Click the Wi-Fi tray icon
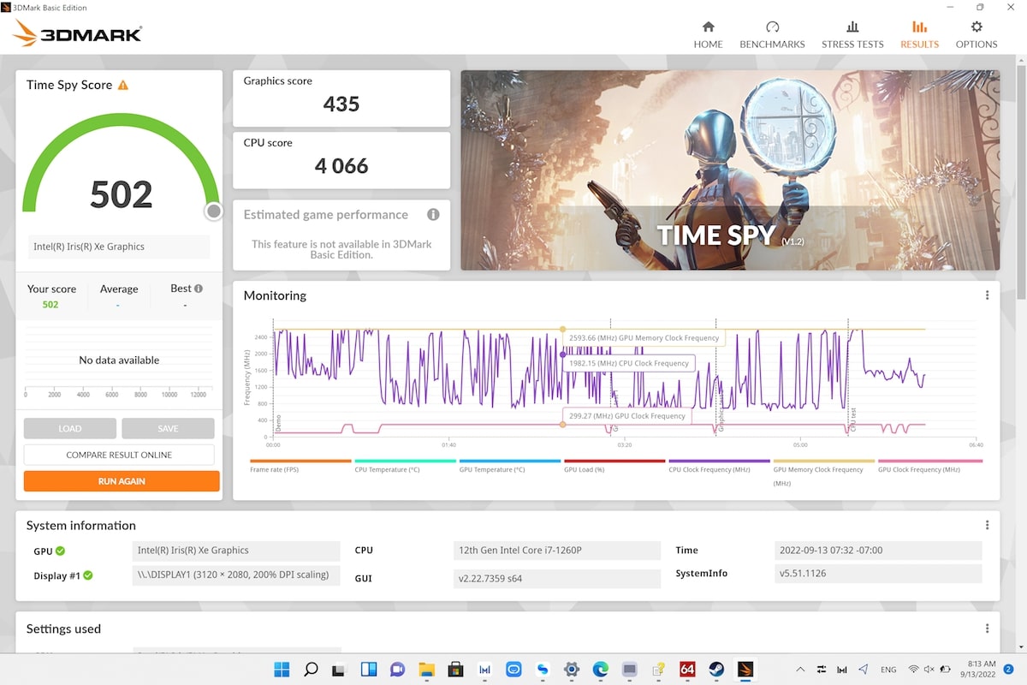 tap(913, 669)
